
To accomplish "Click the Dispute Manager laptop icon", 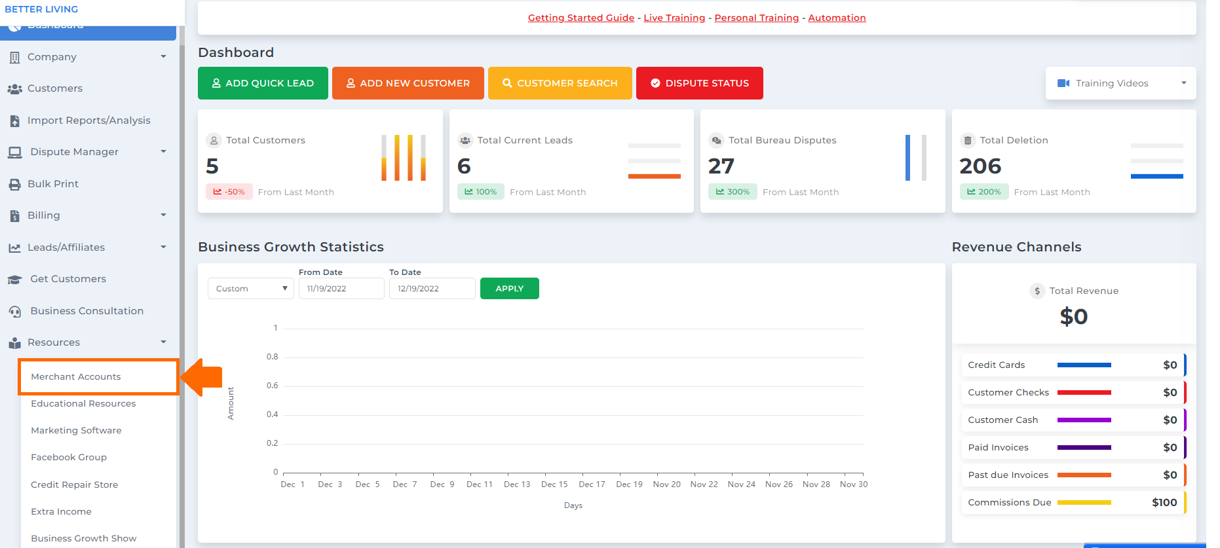I will point(14,153).
